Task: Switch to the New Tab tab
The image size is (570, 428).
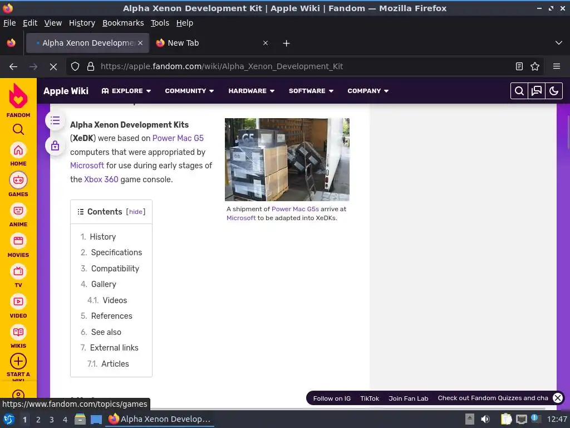Action: coord(212,43)
